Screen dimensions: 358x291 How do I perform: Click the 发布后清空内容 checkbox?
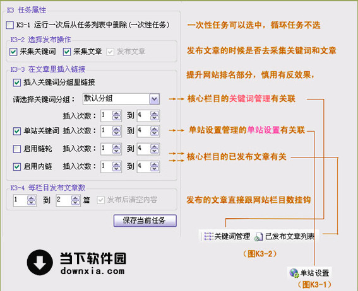[x=100, y=200]
